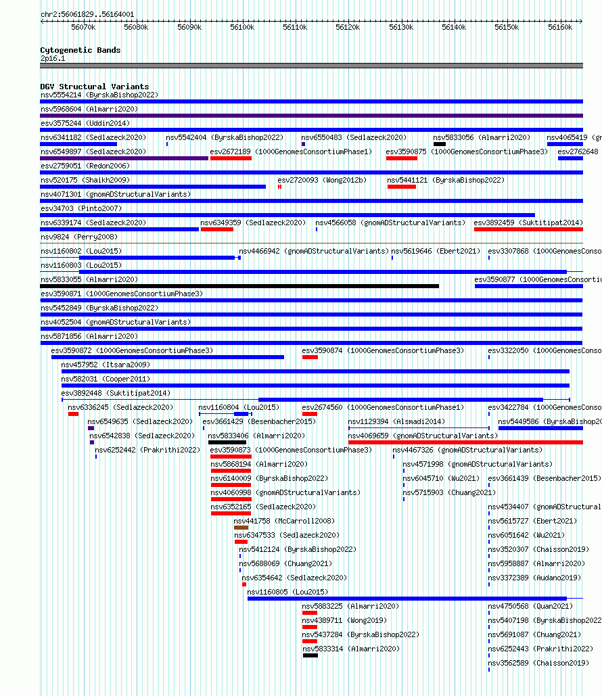
Task: Open variant nsv1129394 (Alsmadi2014)
Action: click(396, 421)
